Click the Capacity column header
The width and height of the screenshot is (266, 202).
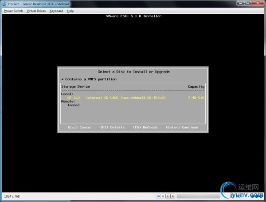196,86
